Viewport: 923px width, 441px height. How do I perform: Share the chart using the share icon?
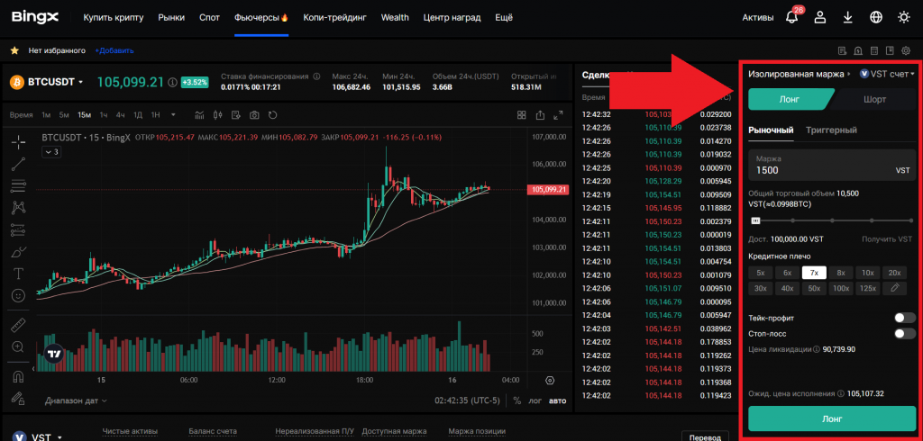(x=540, y=114)
